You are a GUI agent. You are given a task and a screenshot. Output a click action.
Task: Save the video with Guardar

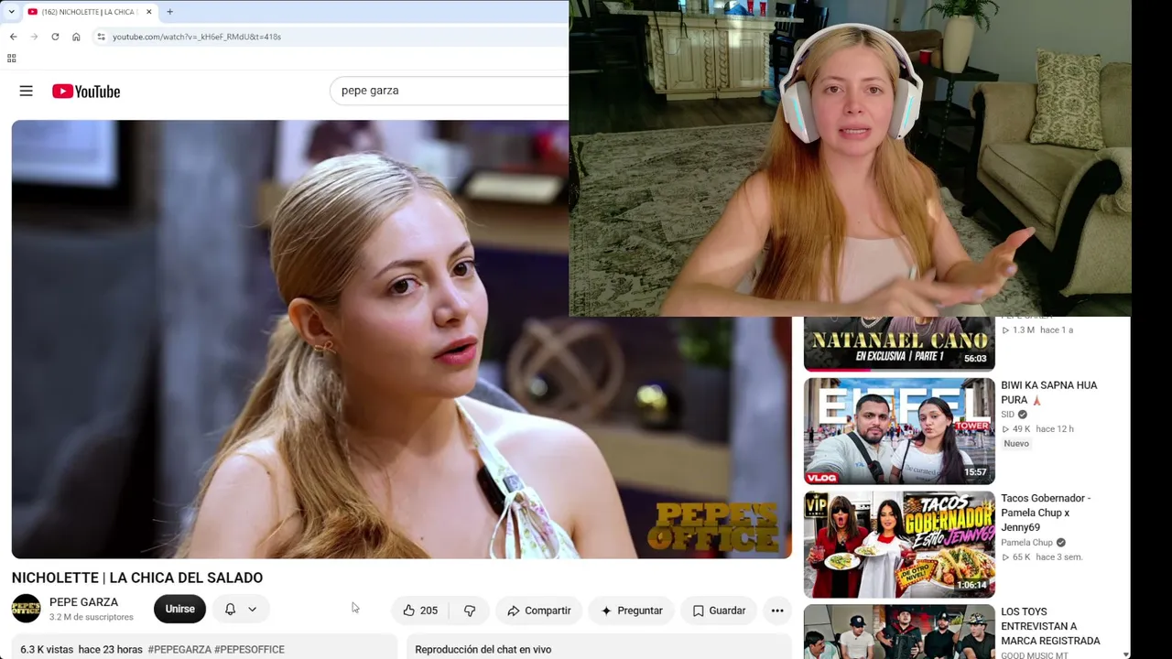719,610
